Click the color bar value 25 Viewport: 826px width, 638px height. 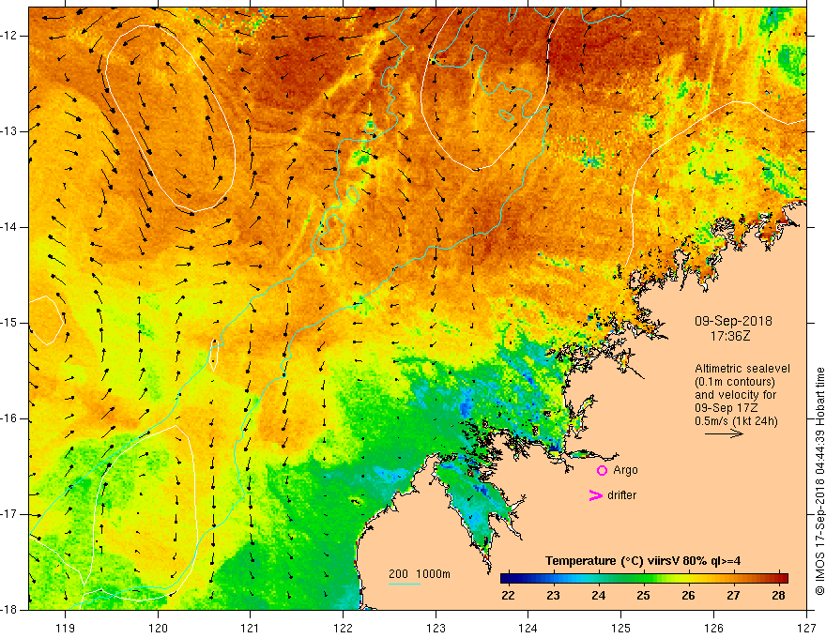(643, 596)
